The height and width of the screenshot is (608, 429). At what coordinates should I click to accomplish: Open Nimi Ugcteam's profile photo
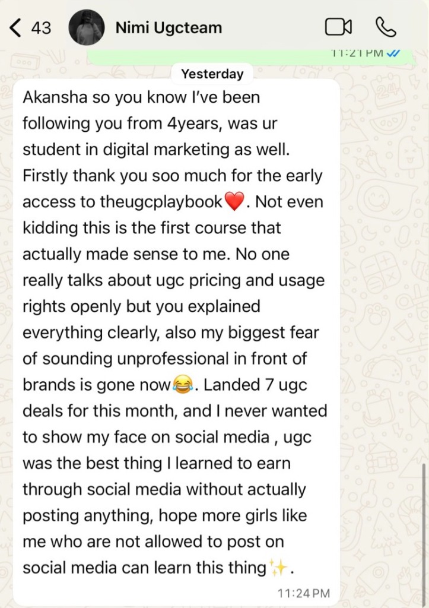(x=87, y=26)
